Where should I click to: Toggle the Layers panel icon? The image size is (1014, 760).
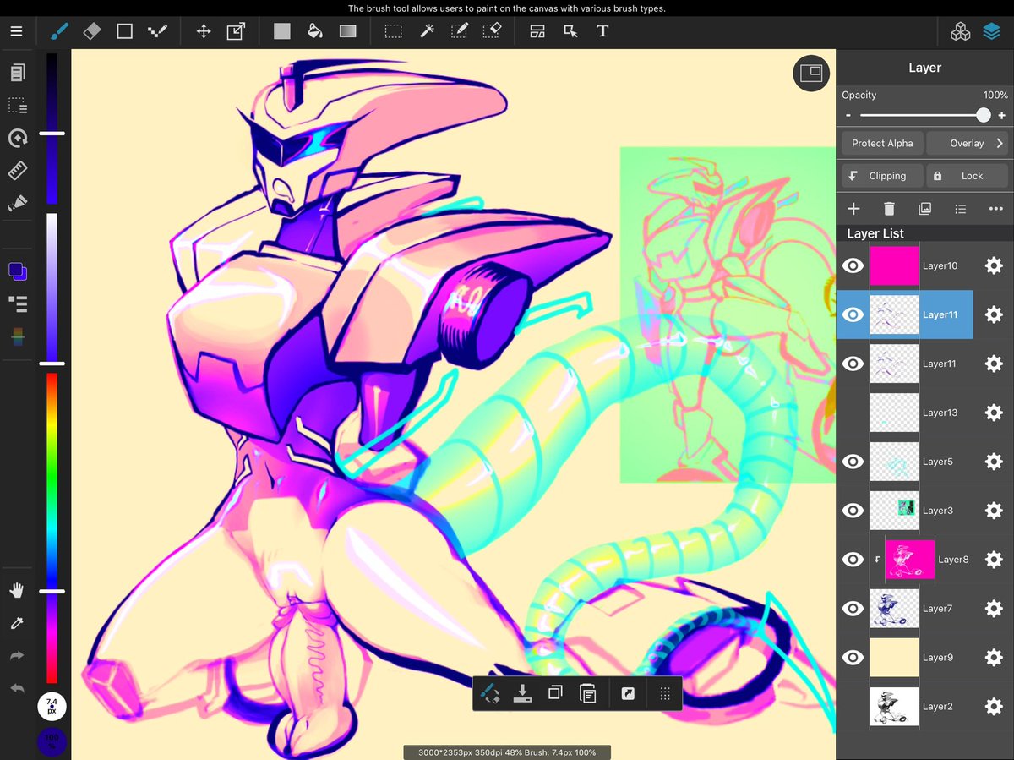991,31
